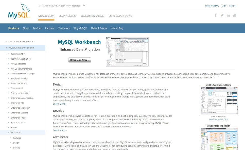The image size is (245, 150).
Task: Select MySQL Enterprise Edition sidebar item
Action: [21, 48]
